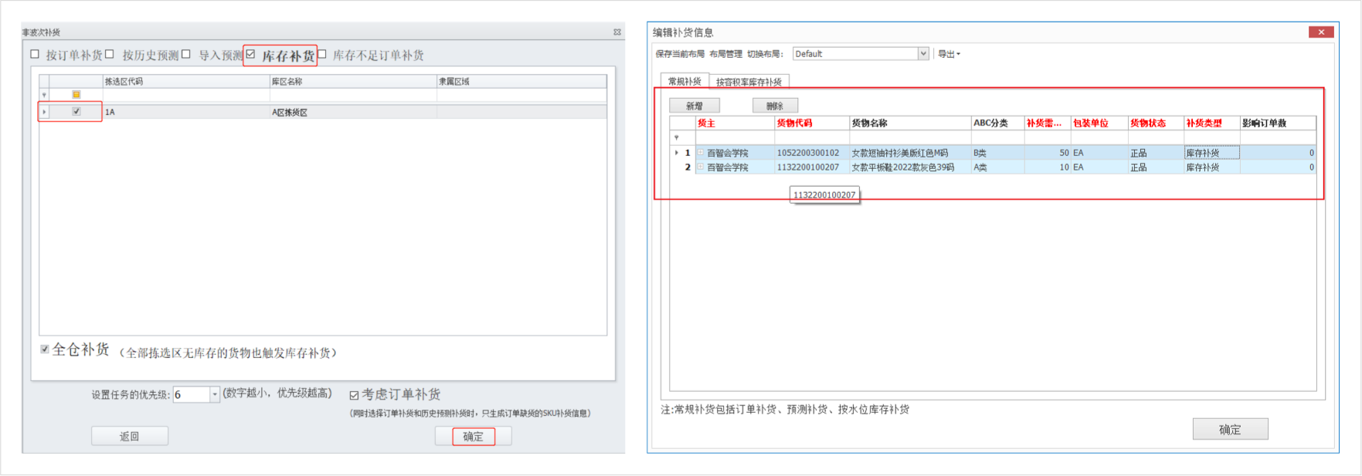The image size is (1362, 476).
Task: Uncheck the row checkbox for zone 1A
Action: click(x=76, y=112)
